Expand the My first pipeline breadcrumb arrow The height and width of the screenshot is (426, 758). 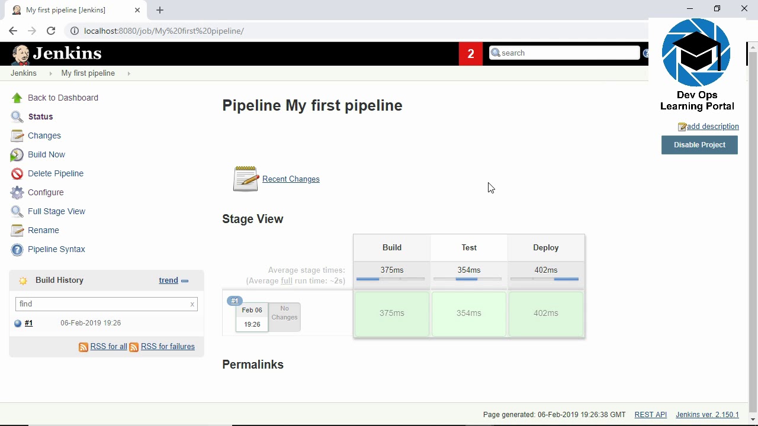click(129, 73)
